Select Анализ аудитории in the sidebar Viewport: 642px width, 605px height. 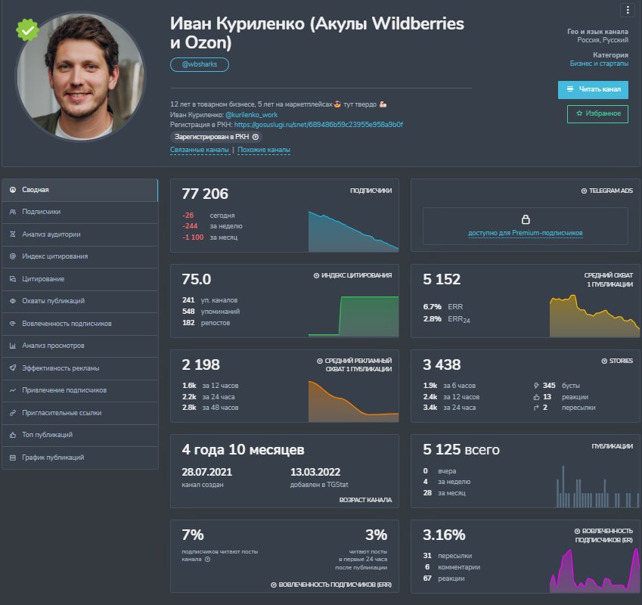pos(80,234)
